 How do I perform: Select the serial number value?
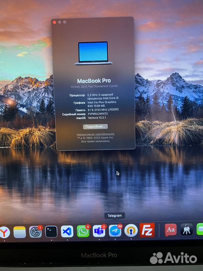[x=98, y=114]
